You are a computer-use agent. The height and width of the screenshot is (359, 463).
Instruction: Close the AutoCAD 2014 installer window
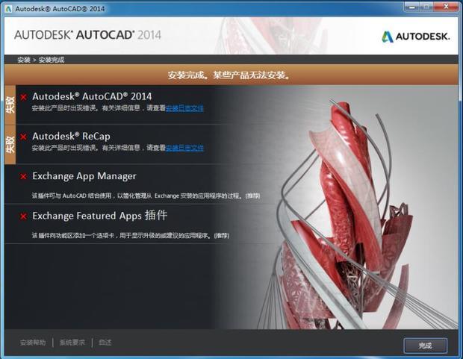(446, 7)
